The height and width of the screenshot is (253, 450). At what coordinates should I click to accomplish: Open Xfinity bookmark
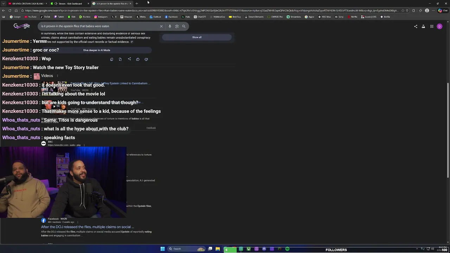[141, 17]
